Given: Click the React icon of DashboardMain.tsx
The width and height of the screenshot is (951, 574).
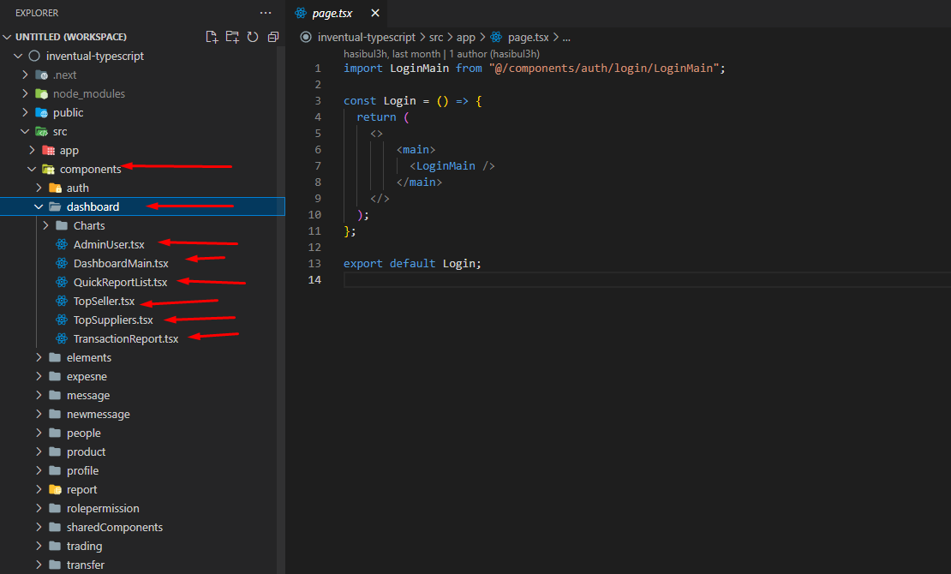Looking at the screenshot, I should 62,263.
